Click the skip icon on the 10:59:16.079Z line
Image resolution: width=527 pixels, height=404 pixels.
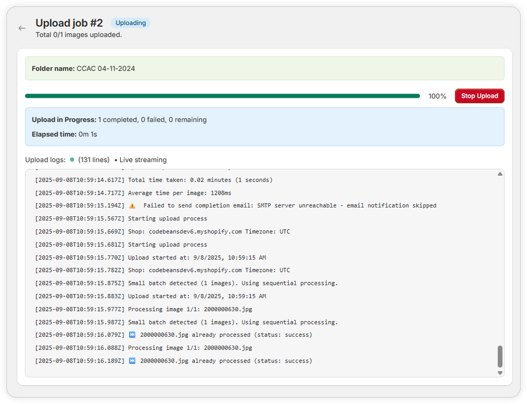(x=132, y=335)
